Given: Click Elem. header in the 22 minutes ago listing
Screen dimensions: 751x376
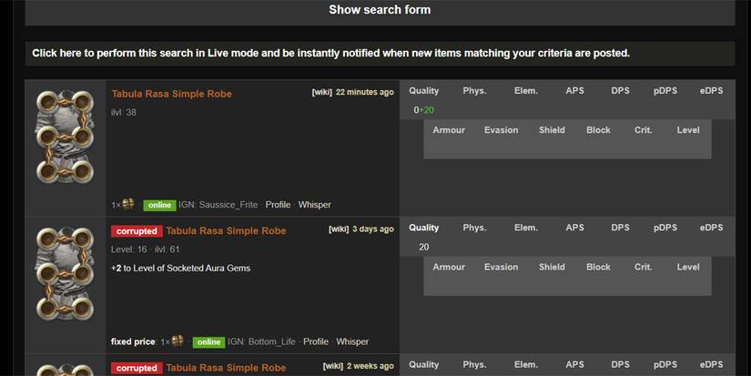Looking at the screenshot, I should coord(526,90).
